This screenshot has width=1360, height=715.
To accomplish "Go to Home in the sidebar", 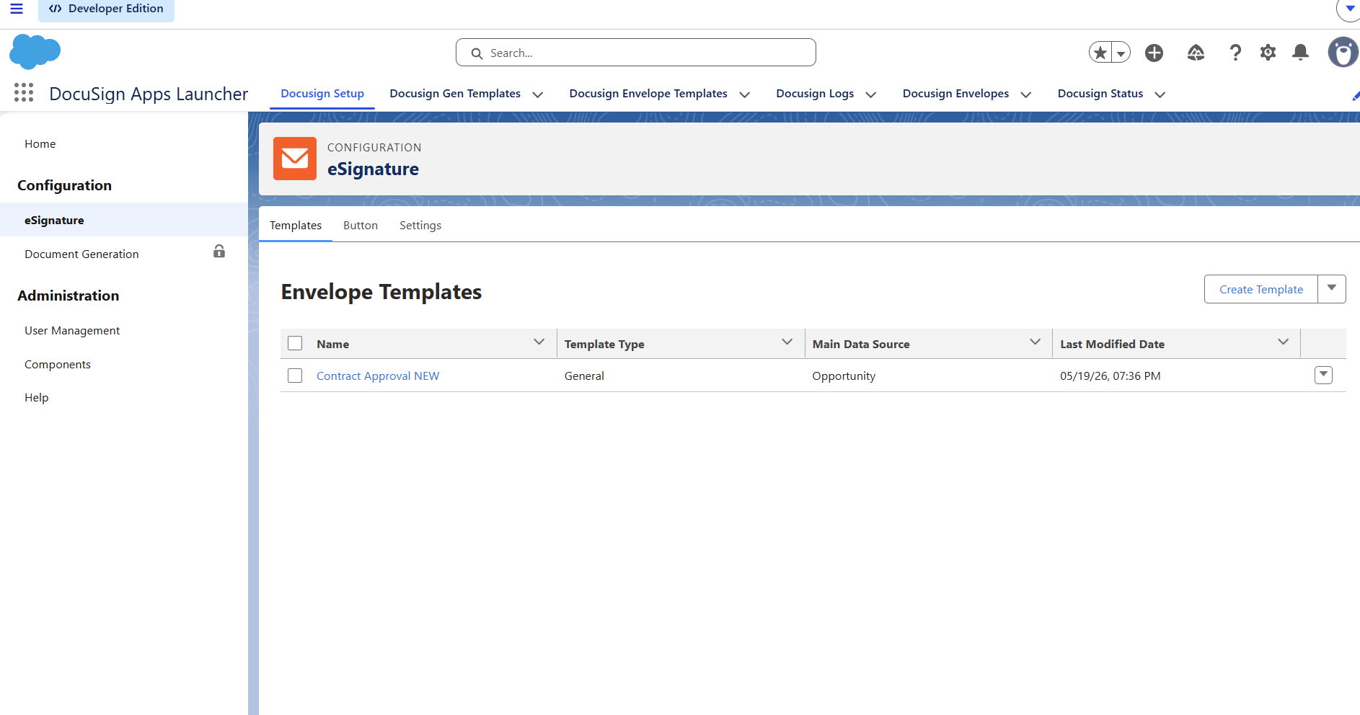I will point(40,144).
